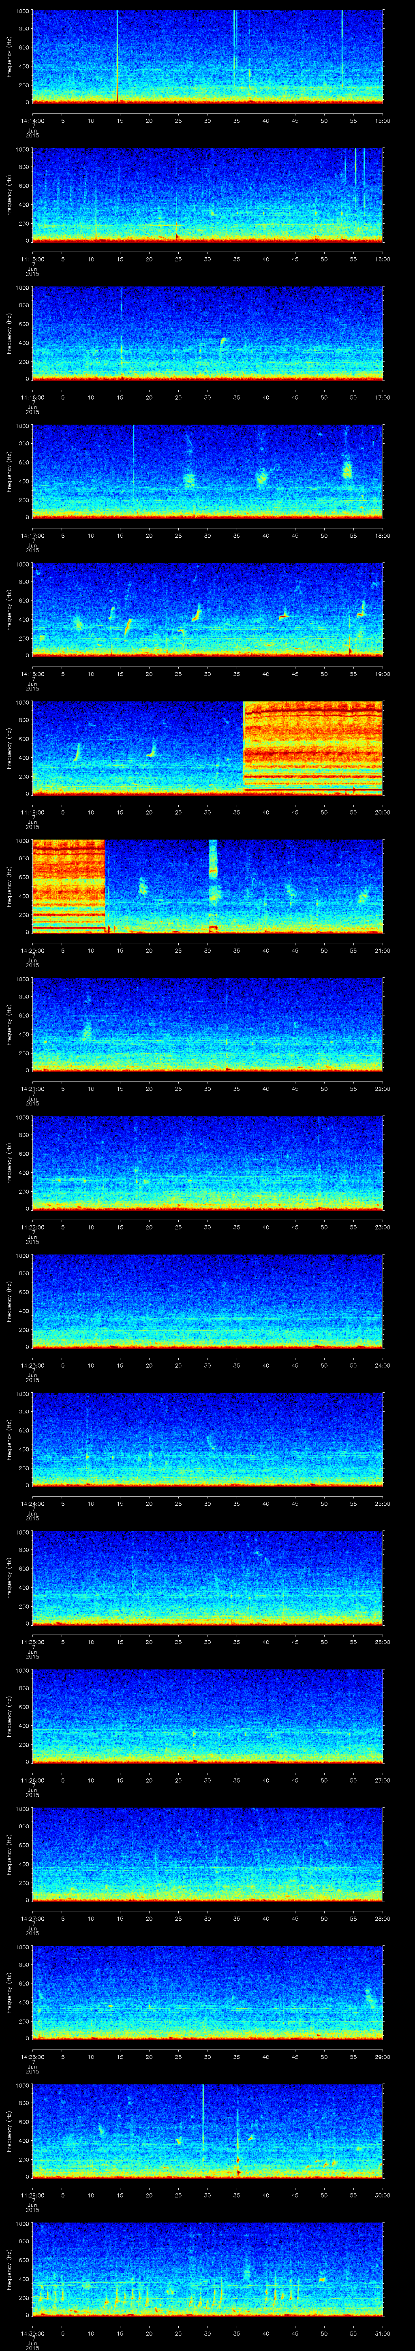Click the 14:29:00 start time label
Viewport: 415px width, 2351px height.
(32, 2194)
